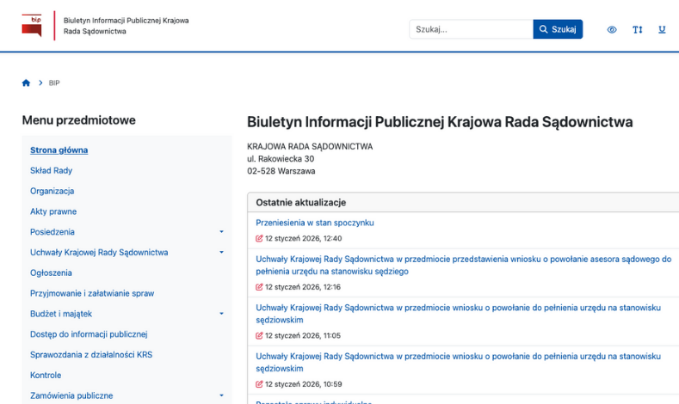679x404 pixels.
Task: Click the BIP logo in the header
Action: tap(32, 26)
